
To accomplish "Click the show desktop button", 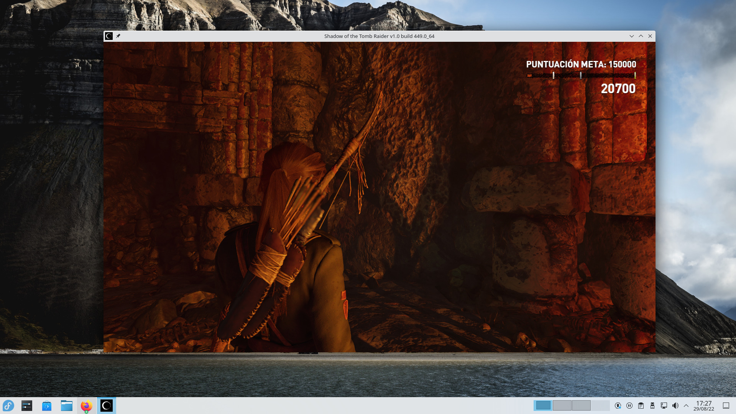I will point(726,406).
